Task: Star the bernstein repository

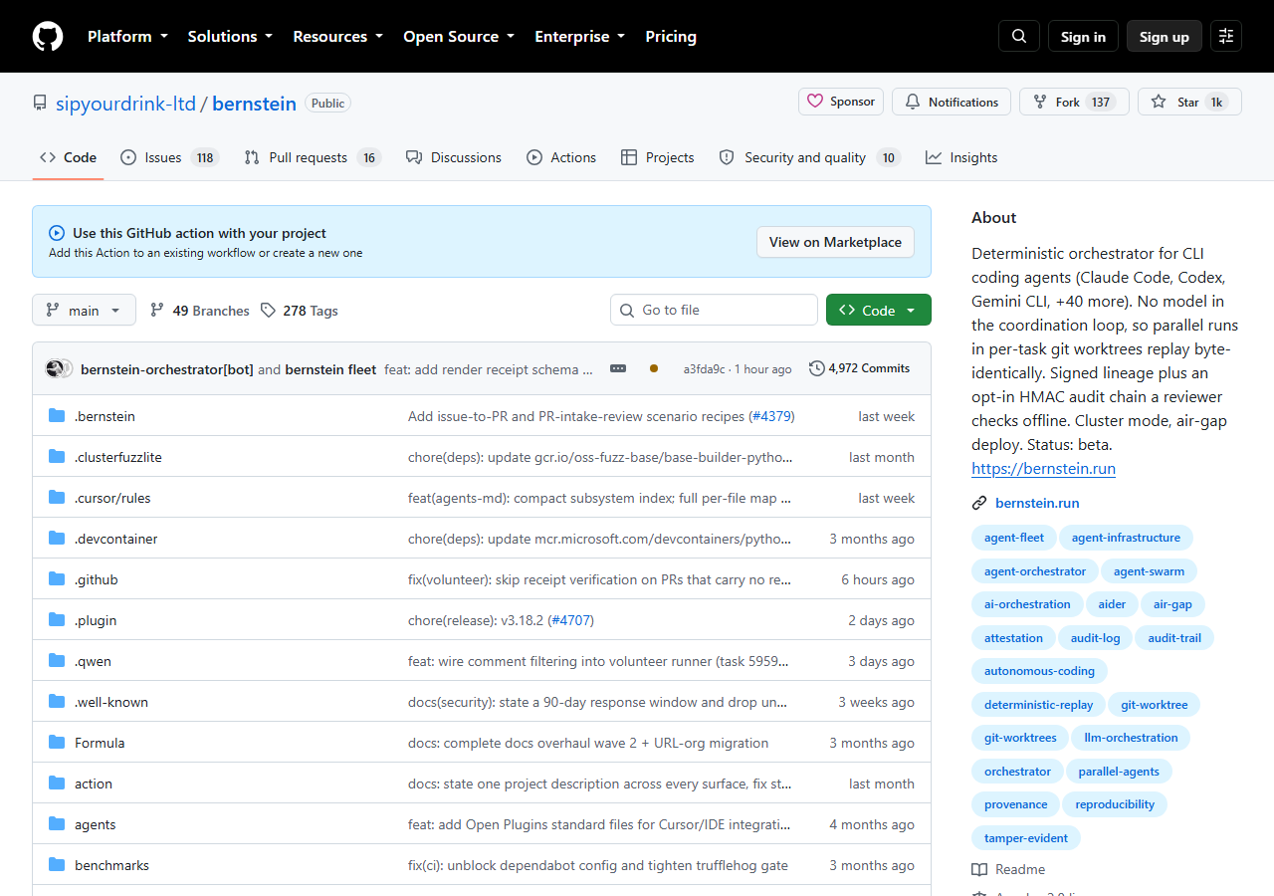Action: tap(1189, 102)
